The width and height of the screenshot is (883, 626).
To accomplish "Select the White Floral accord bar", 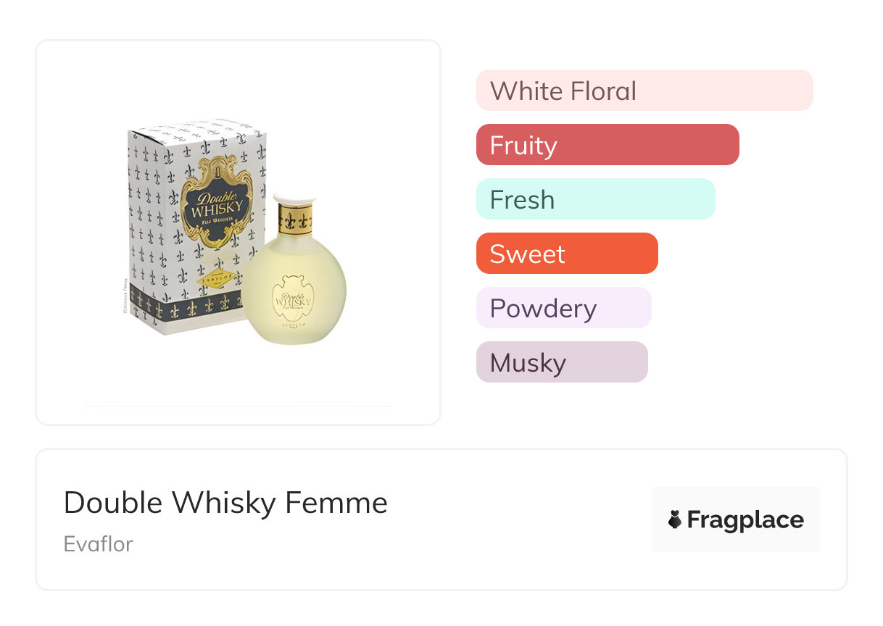I will click(x=644, y=91).
